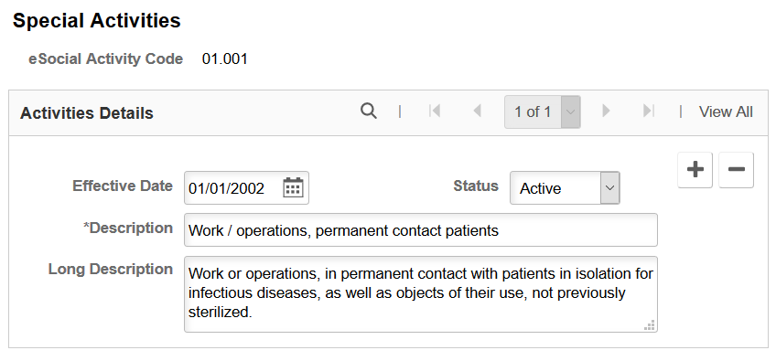Click the search magnifier icon in Activities Details
Screen dimensions: 776x361
(368, 111)
